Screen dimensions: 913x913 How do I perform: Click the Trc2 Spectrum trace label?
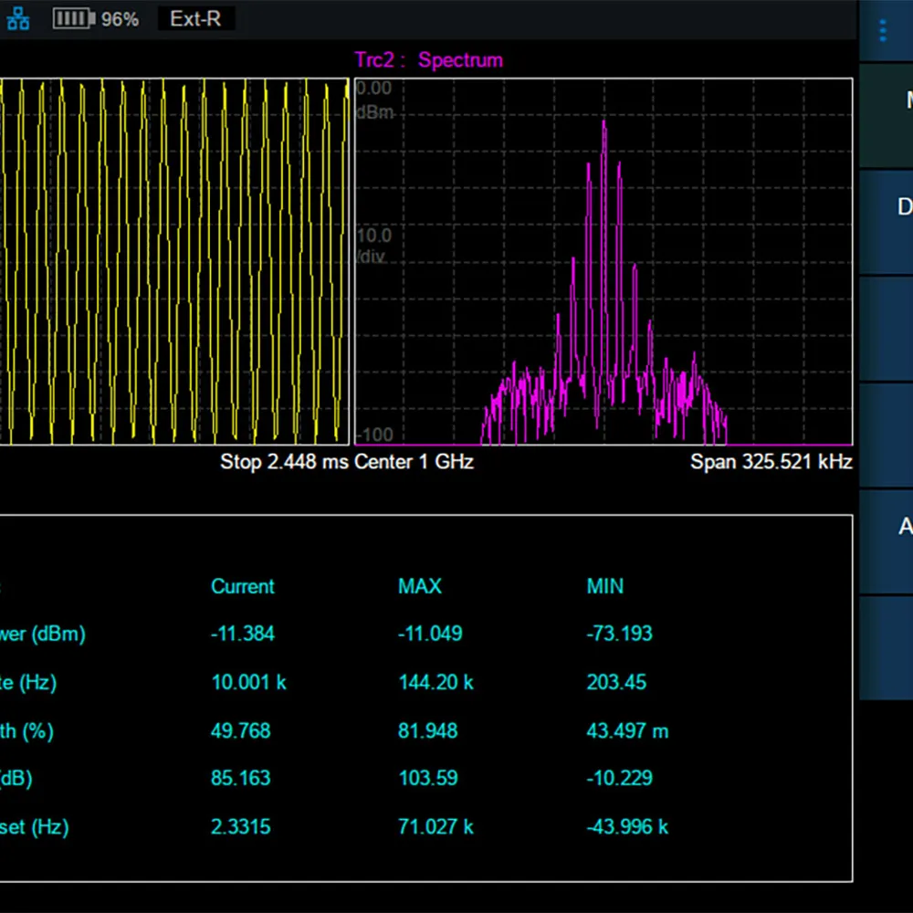tap(428, 60)
